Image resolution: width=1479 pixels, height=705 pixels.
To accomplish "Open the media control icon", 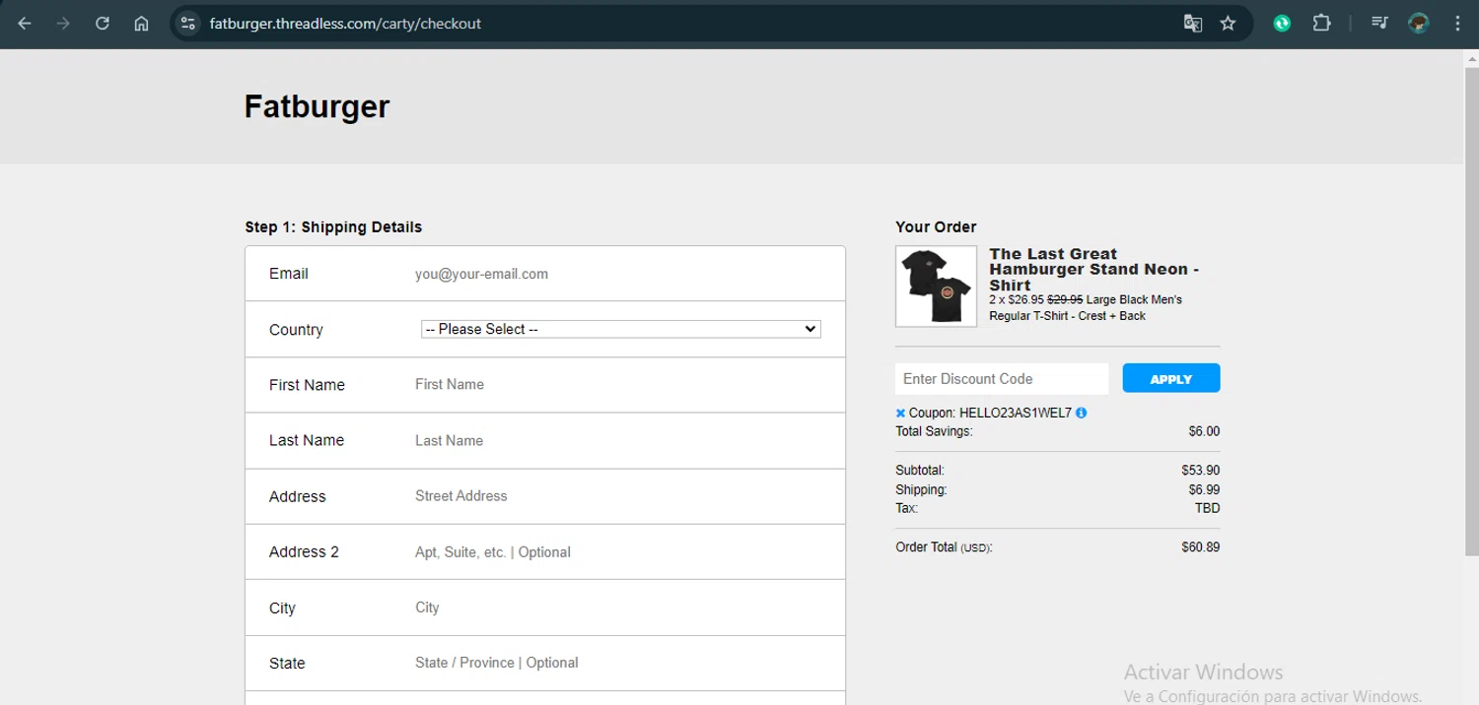I will point(1379,24).
